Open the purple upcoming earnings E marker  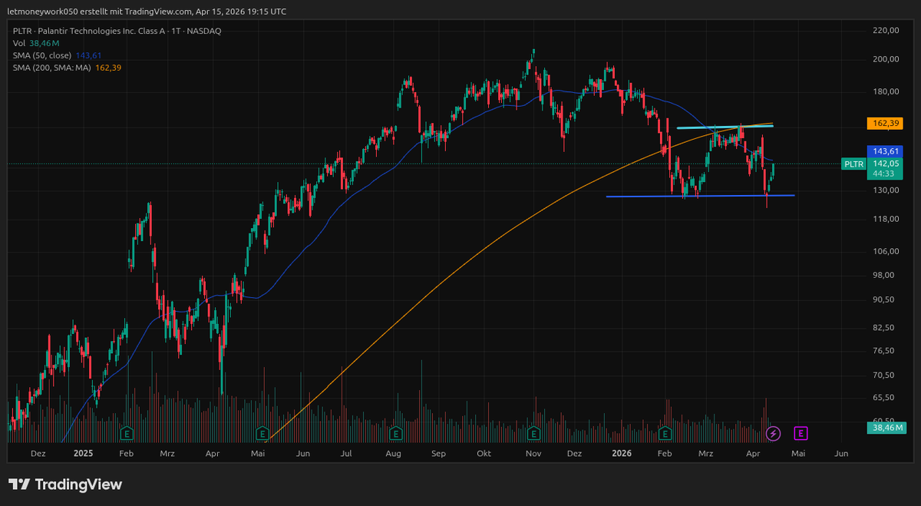tap(801, 434)
